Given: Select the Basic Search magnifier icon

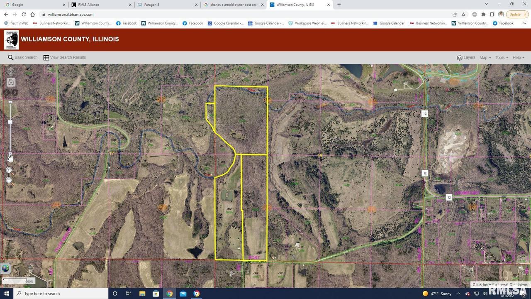Looking at the screenshot, I should [x=11, y=57].
